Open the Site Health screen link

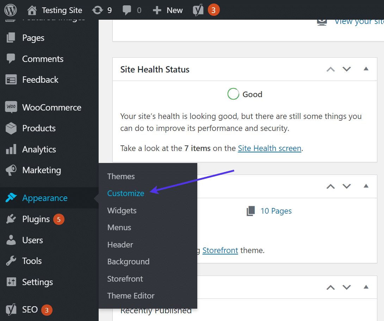click(x=270, y=148)
